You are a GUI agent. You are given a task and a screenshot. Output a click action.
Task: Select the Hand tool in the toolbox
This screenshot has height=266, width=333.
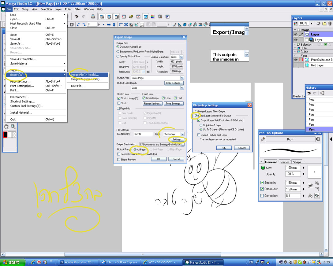7,127
